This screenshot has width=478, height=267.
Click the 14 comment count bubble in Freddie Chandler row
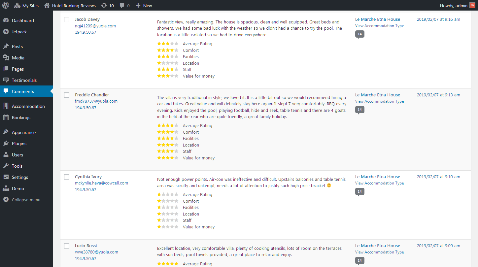[x=359, y=110]
